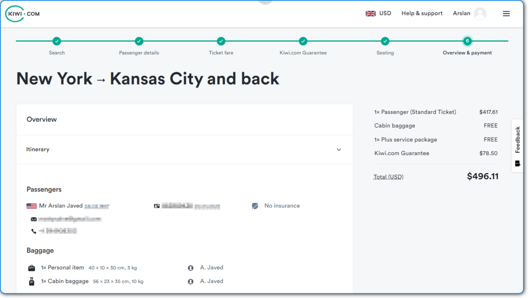Click the ID card icon

click(157, 206)
